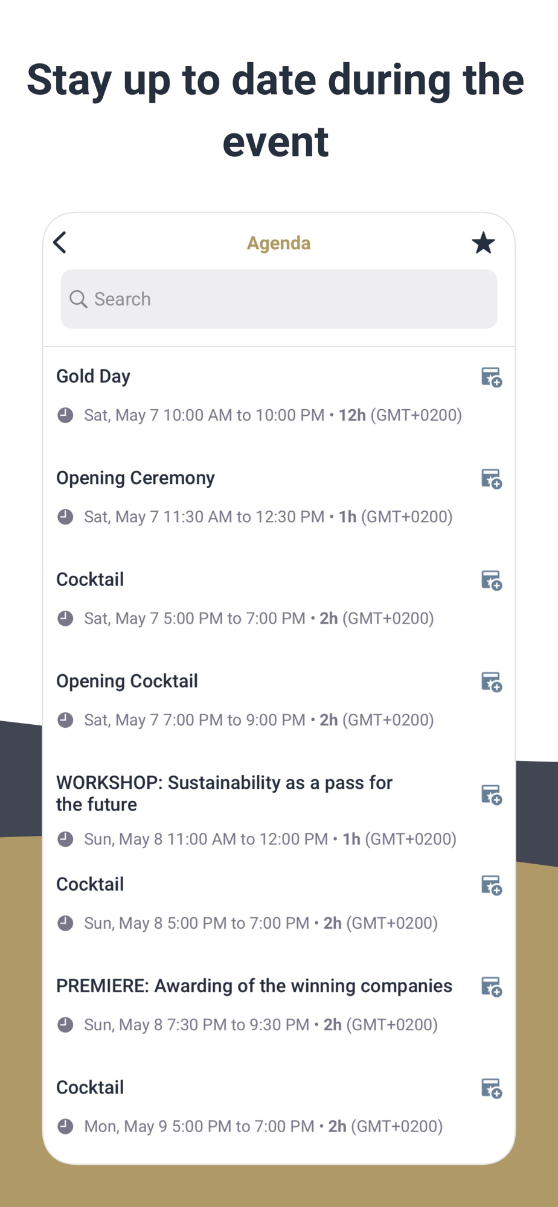Add Sustainability workshop to calendar
The width and height of the screenshot is (558, 1207).
click(x=492, y=795)
